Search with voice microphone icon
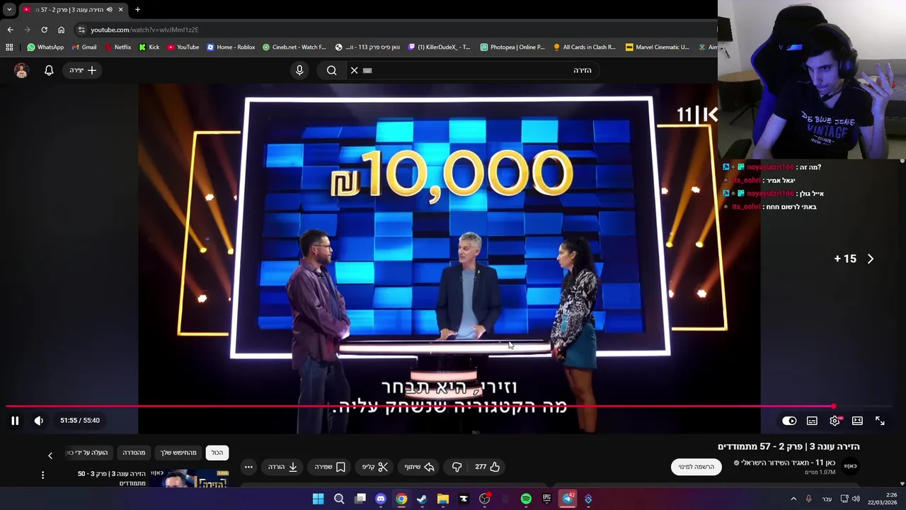This screenshot has height=510, width=906. (x=299, y=70)
